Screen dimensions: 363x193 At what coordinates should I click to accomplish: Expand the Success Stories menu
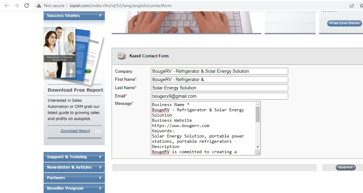point(74,15)
